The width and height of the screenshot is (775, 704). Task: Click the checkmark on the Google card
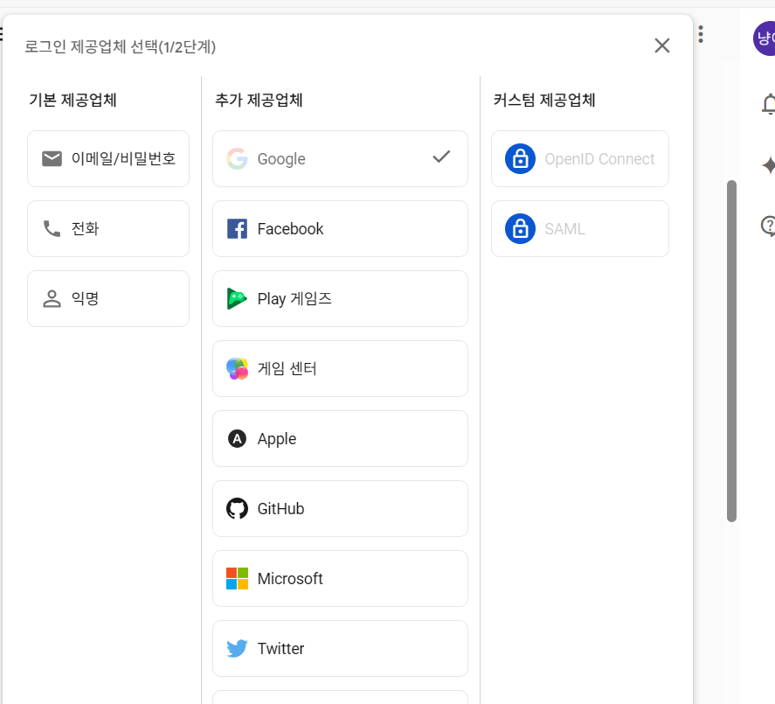[x=441, y=157]
